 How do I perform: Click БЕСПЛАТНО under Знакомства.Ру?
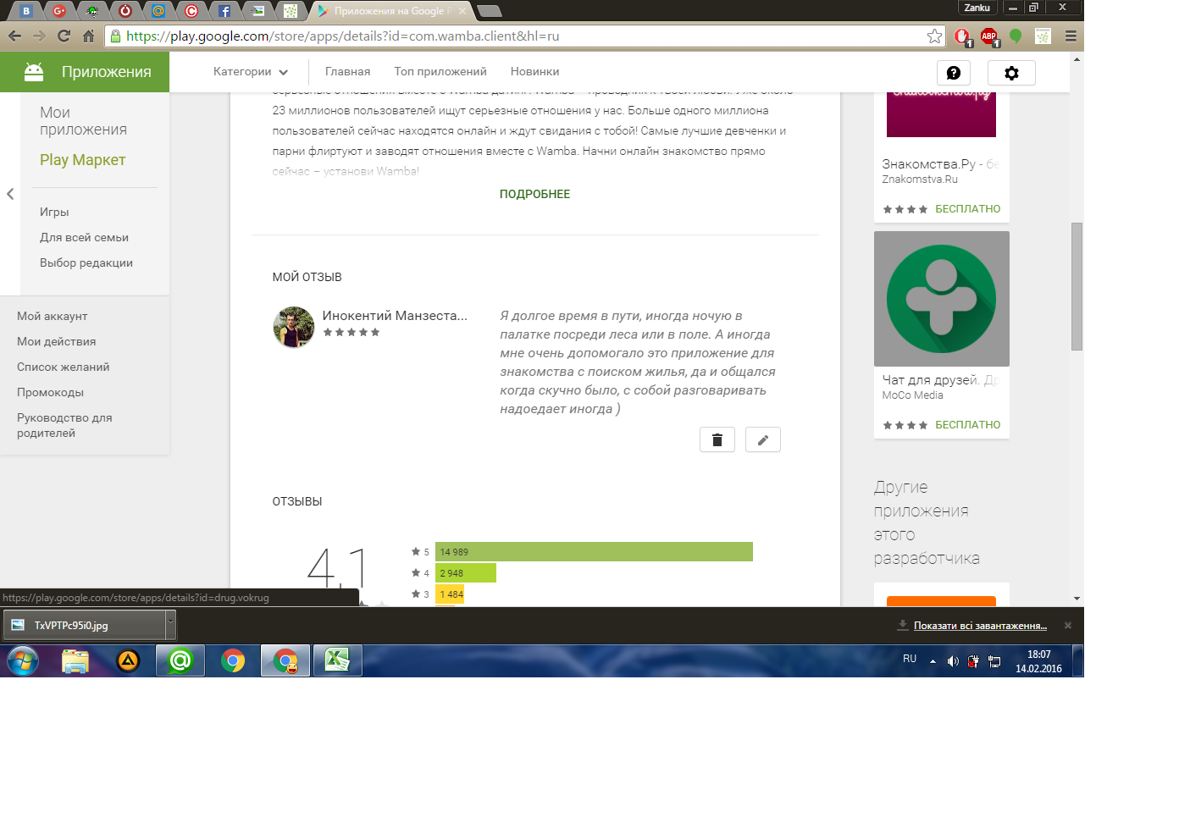967,209
